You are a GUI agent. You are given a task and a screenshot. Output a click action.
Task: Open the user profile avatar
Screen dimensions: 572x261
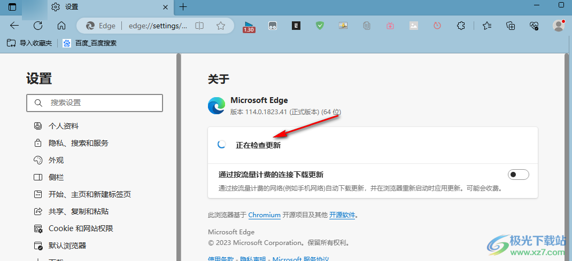[x=558, y=26]
